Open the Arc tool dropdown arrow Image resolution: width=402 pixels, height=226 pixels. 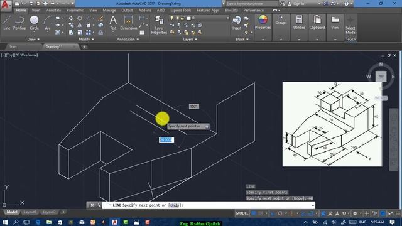48,31
